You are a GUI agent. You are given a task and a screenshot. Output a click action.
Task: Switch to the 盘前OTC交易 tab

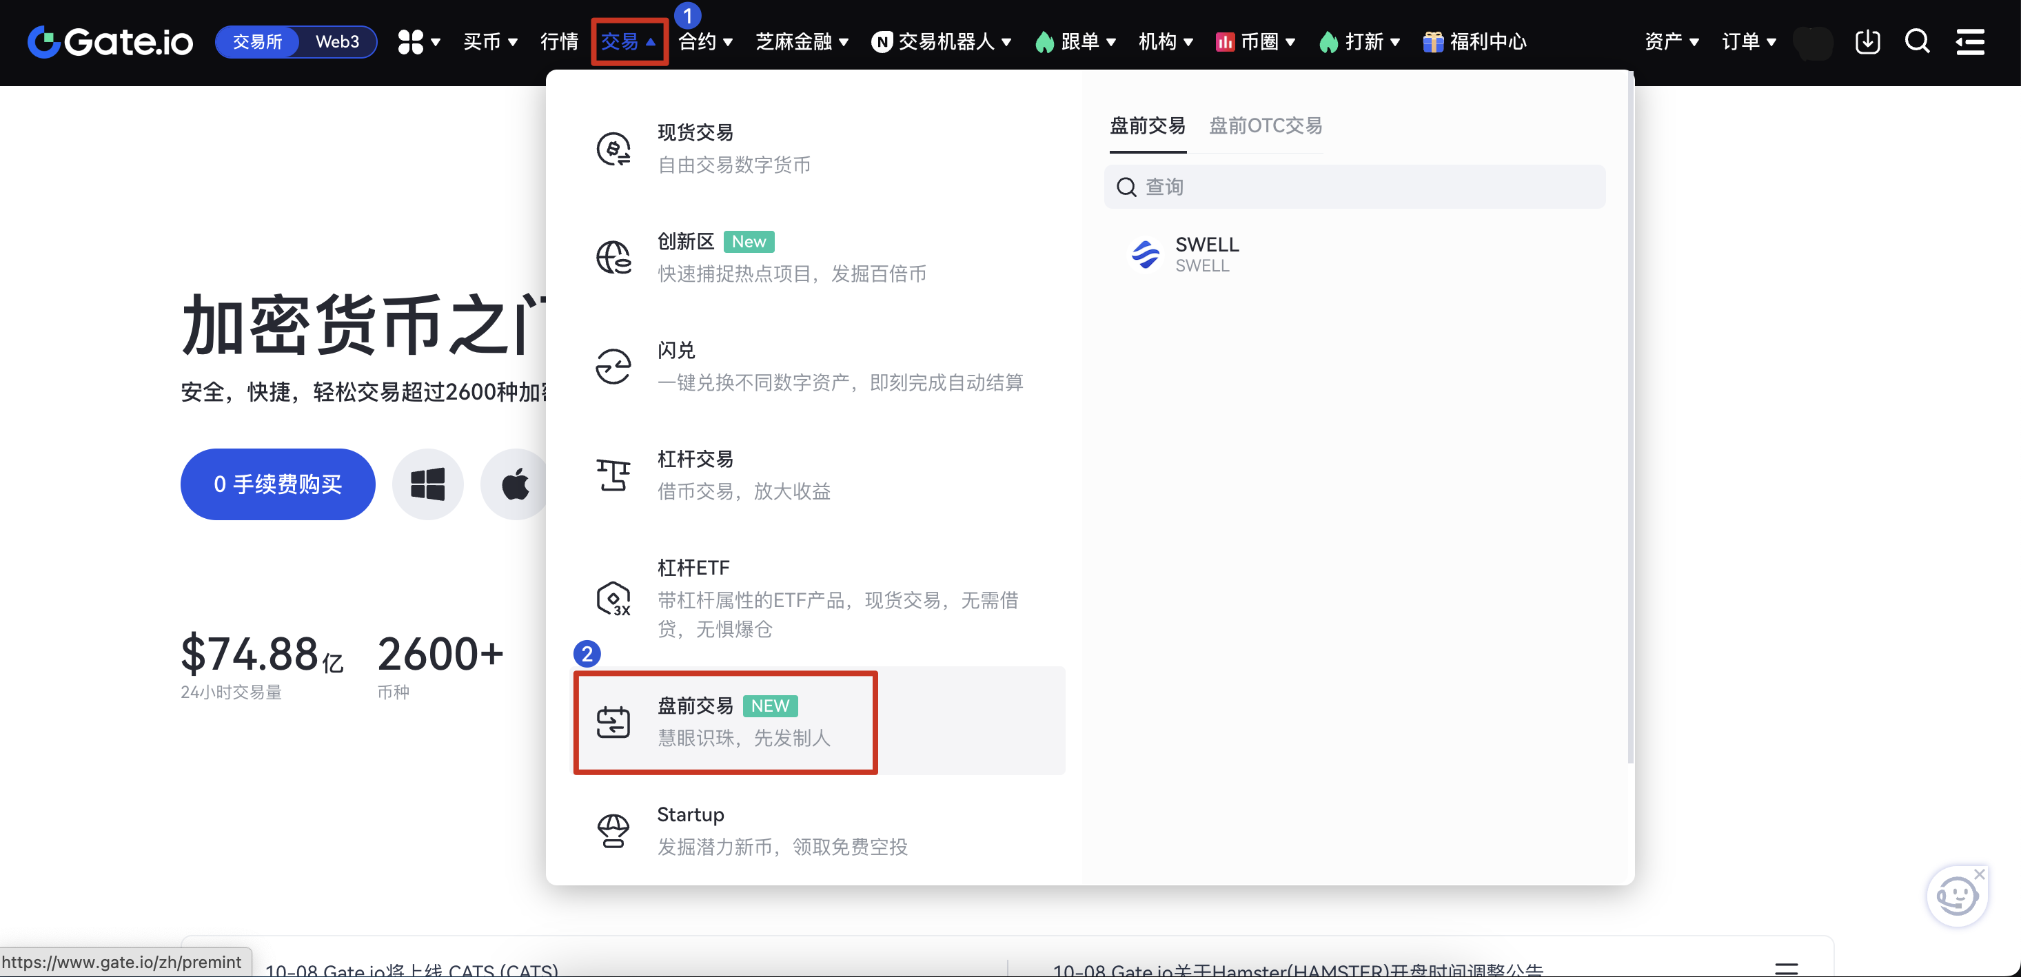(1266, 125)
